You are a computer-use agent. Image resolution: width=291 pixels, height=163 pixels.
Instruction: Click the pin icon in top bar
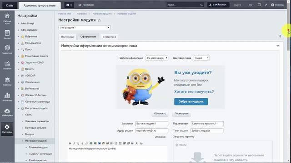(x=266, y=5)
